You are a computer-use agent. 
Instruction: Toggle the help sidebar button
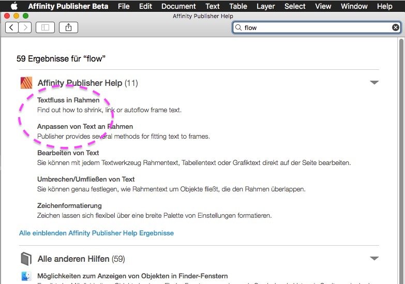(x=45, y=27)
